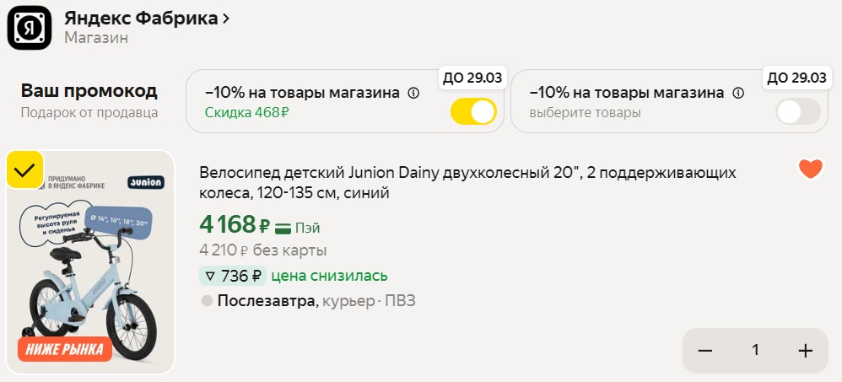The image size is (842, 382).
Task: Click the ДО 29.03 label on first promo
Action: 472,78
